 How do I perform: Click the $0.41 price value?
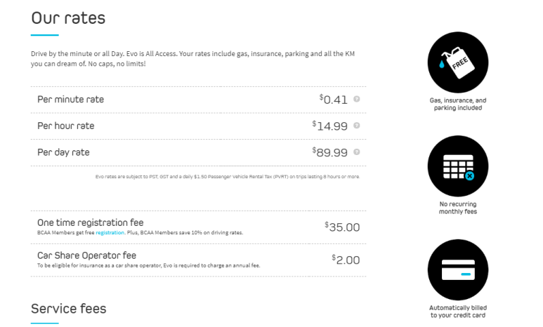coord(333,100)
